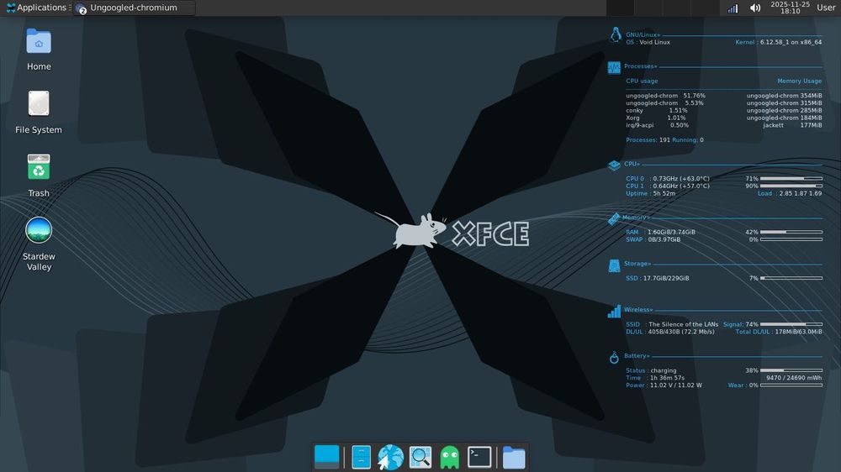
Task: Select the Ungoogled-chromium taskbar button
Action: (134, 8)
